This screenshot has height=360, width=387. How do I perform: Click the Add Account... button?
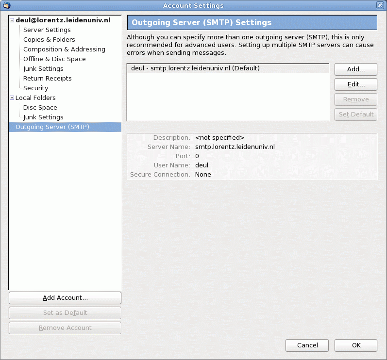tap(65, 298)
